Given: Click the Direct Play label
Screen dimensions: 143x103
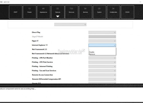Looking at the screenshot, I should 36,32.
